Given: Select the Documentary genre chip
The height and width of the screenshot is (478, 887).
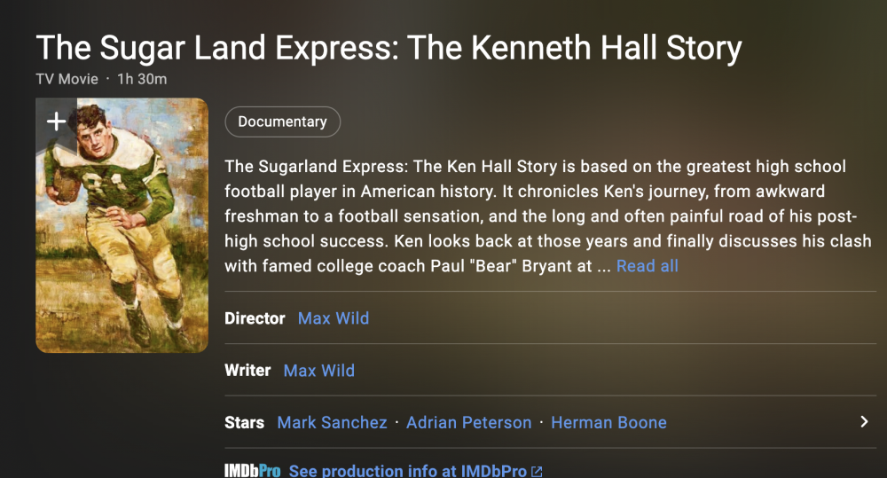Looking at the screenshot, I should pos(282,122).
